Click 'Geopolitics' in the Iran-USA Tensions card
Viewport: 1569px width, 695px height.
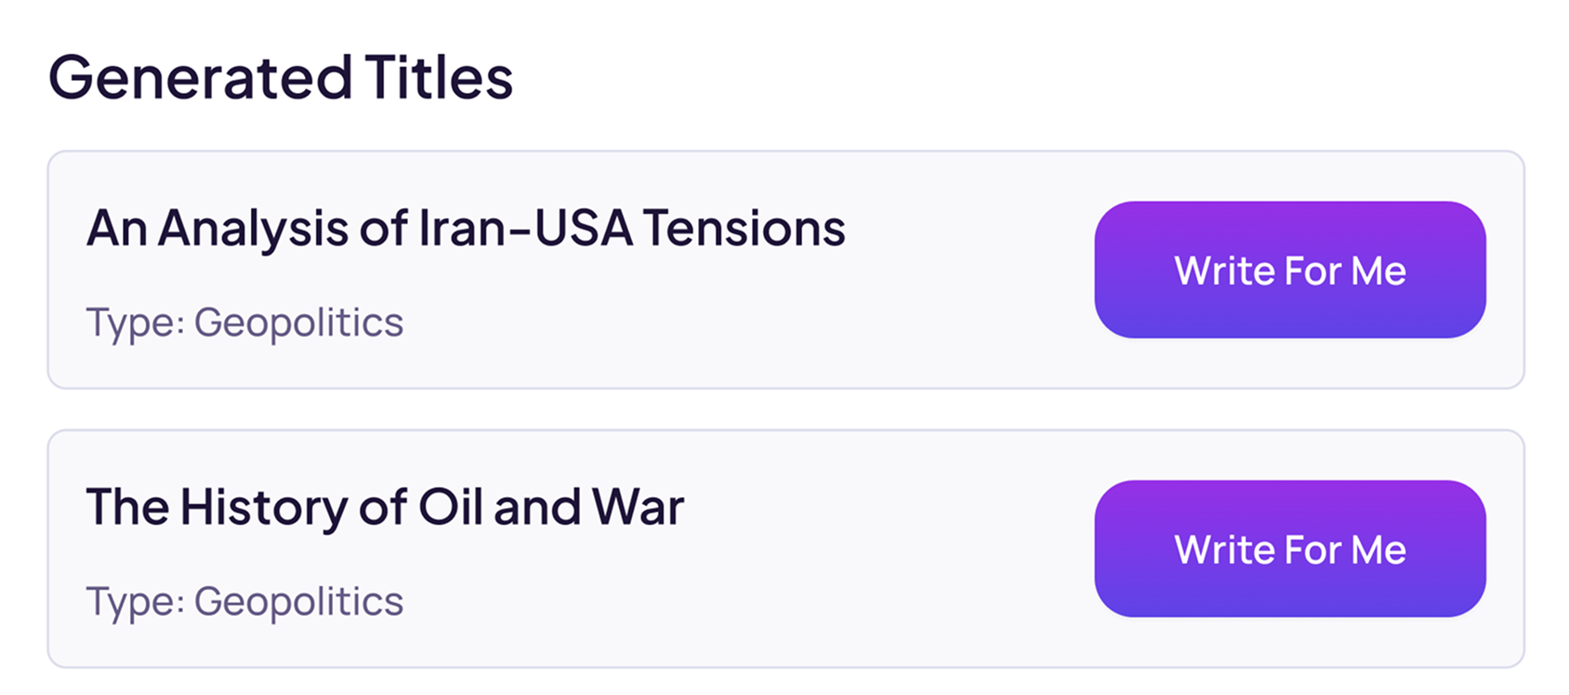pyautogui.click(x=298, y=323)
